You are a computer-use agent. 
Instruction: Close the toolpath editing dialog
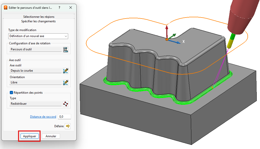click(71, 8)
